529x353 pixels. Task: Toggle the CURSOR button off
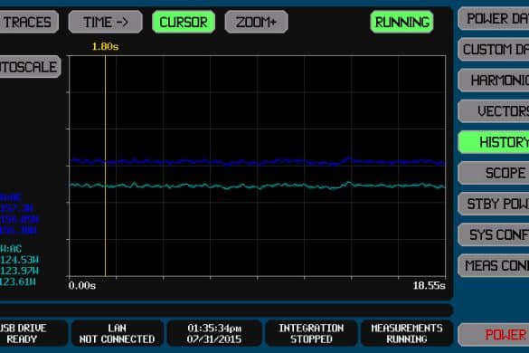coord(184,22)
